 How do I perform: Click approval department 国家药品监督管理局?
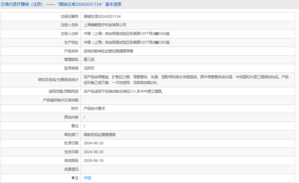(x=100, y=135)
